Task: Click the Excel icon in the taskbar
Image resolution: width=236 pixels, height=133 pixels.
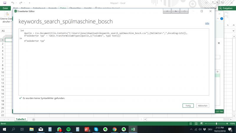Action: 133,129
